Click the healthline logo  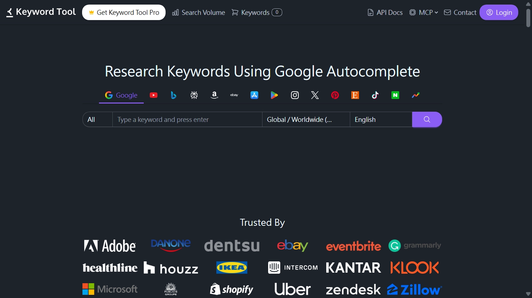click(x=110, y=268)
